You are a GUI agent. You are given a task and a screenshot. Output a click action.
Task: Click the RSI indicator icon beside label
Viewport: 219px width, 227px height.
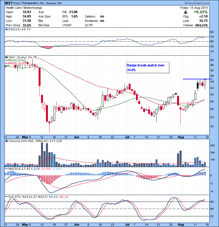pyautogui.click(x=6, y=29)
